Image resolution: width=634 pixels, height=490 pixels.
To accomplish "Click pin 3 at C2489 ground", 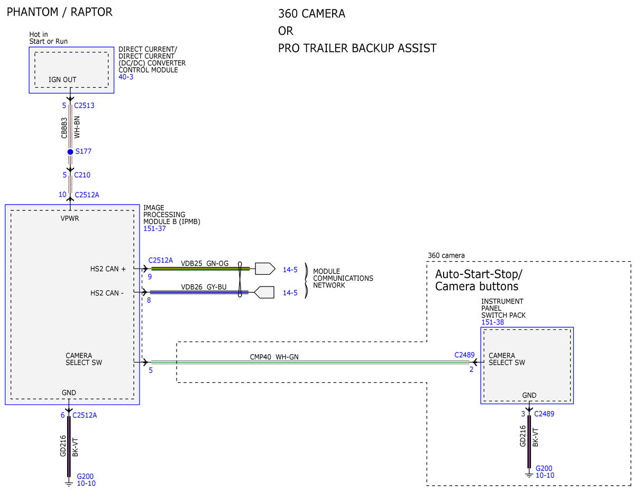I will click(523, 413).
